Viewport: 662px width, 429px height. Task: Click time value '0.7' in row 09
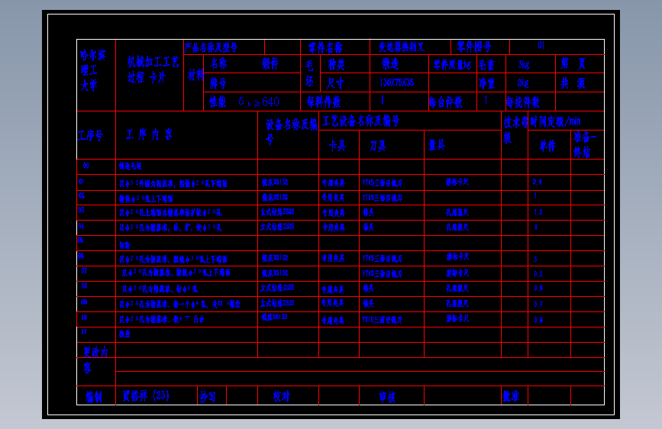point(538,304)
